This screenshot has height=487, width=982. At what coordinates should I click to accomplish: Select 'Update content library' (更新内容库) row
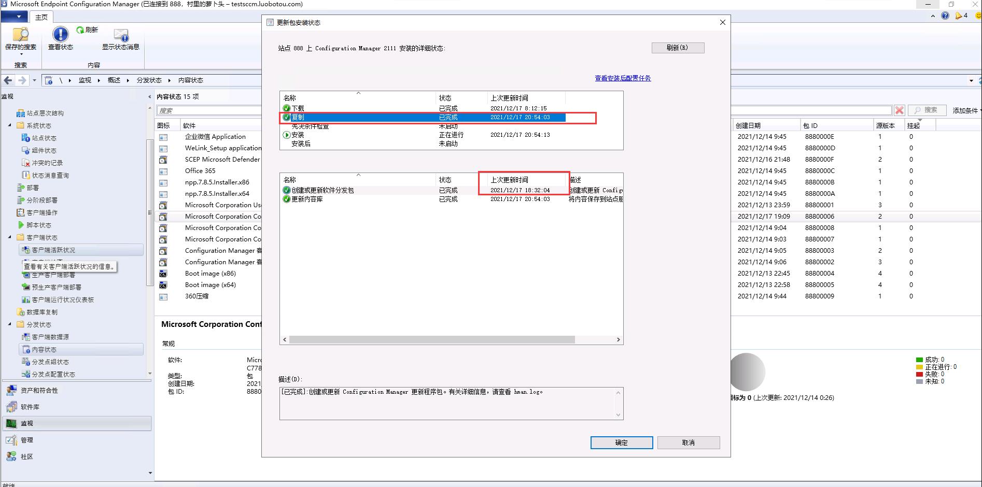451,199
